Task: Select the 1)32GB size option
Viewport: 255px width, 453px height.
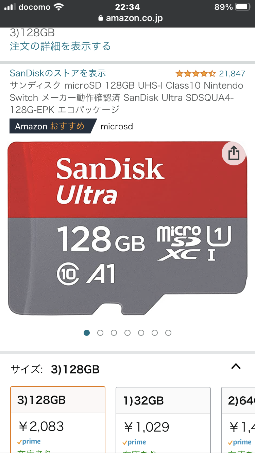Action: (163, 420)
